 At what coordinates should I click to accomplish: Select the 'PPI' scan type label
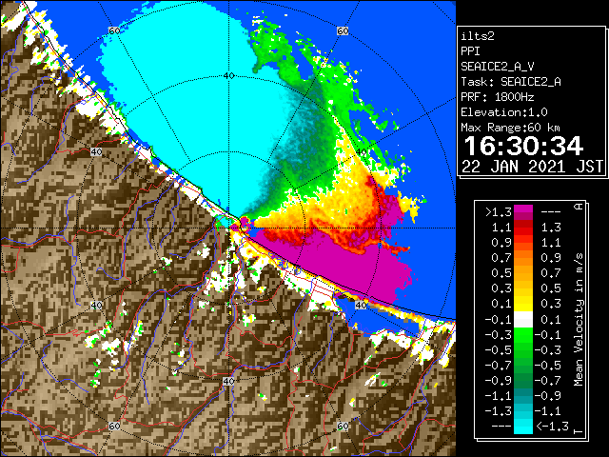(470, 51)
